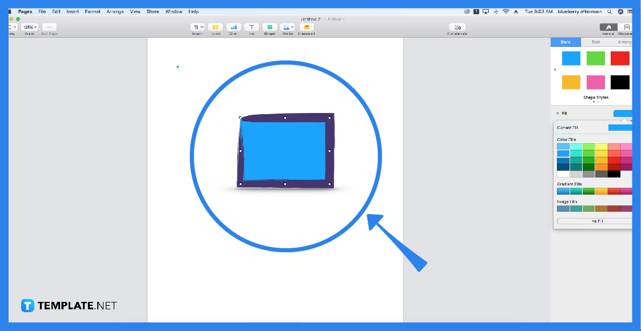Viewport: 641px width, 331px height.
Task: Apply the pink shape style
Action: [596, 82]
